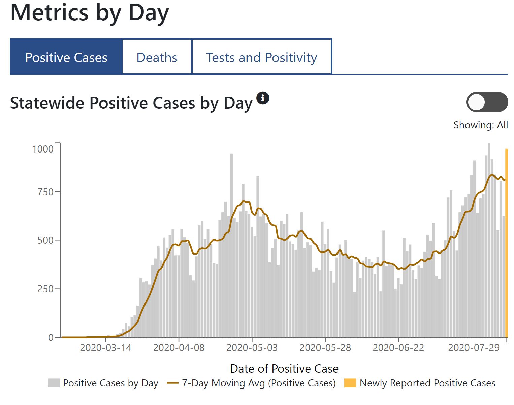Open the Tests and Positivity tab
The image size is (514, 405).
coord(262,57)
